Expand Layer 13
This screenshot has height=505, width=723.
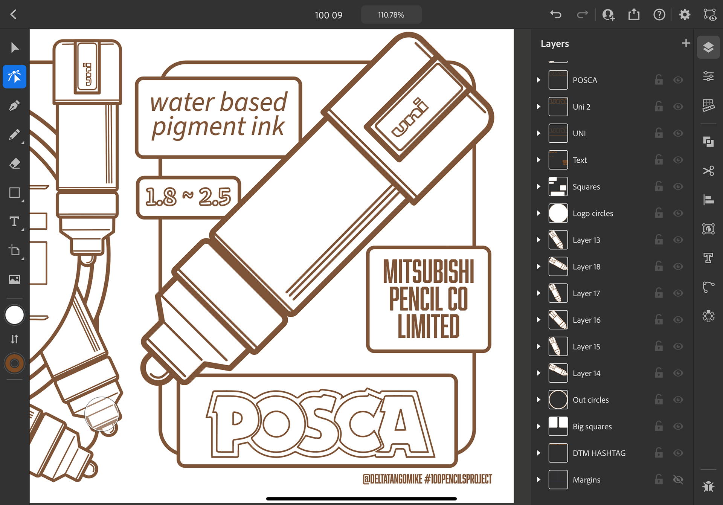click(539, 240)
